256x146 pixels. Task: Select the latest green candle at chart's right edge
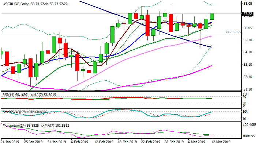tap(212, 16)
